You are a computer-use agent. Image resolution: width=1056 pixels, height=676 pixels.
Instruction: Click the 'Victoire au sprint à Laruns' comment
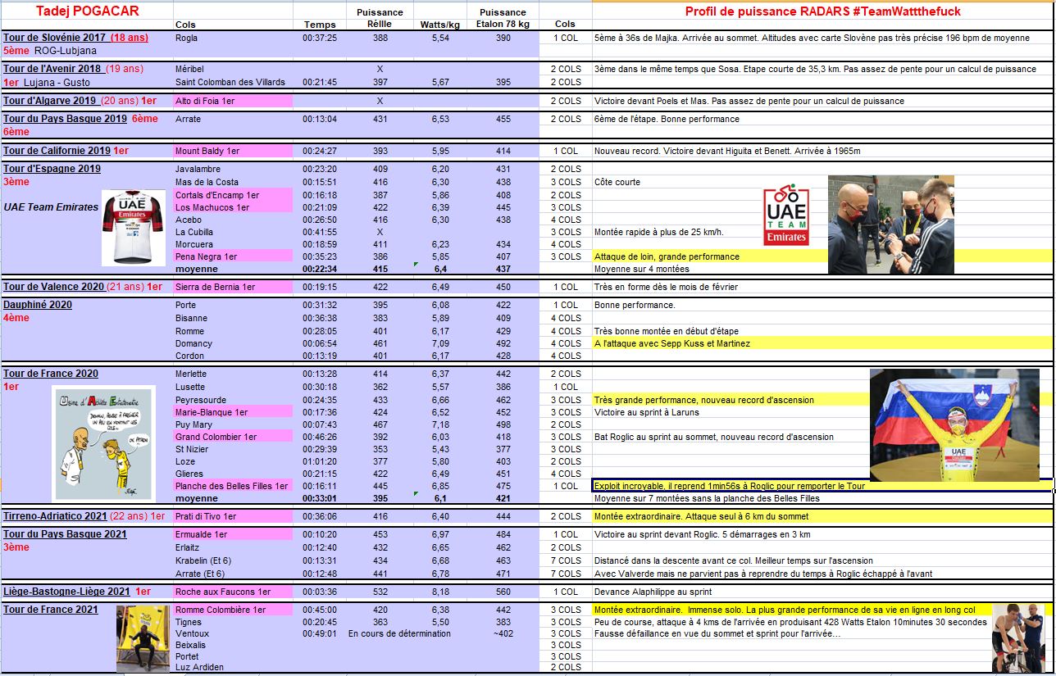[x=647, y=412]
